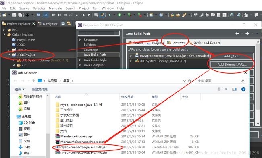Viewport: 262px width, 158px height.
Task: Open the Refactor menu
Action: pos(39,8)
